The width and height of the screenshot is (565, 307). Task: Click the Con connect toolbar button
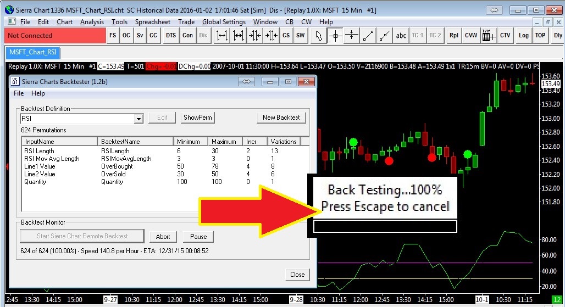point(188,35)
